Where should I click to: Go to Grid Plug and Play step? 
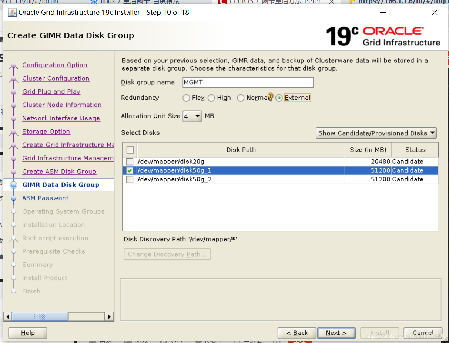pos(51,92)
